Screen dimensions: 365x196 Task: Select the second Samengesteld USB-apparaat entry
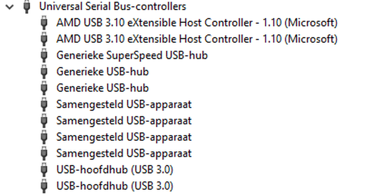[x=124, y=120]
